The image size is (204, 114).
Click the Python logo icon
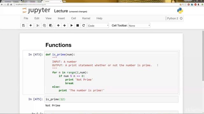[x=180, y=10]
